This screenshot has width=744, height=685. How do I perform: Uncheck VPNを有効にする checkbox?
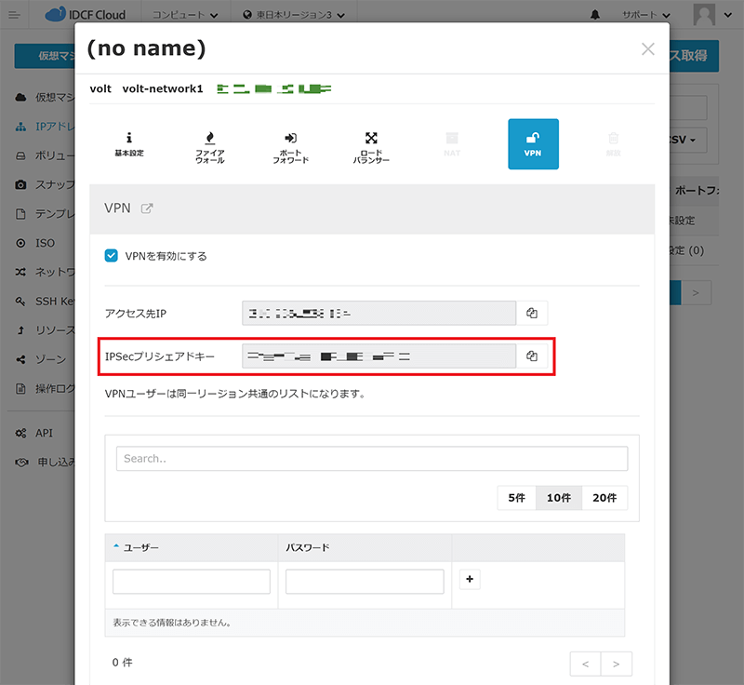[112, 256]
